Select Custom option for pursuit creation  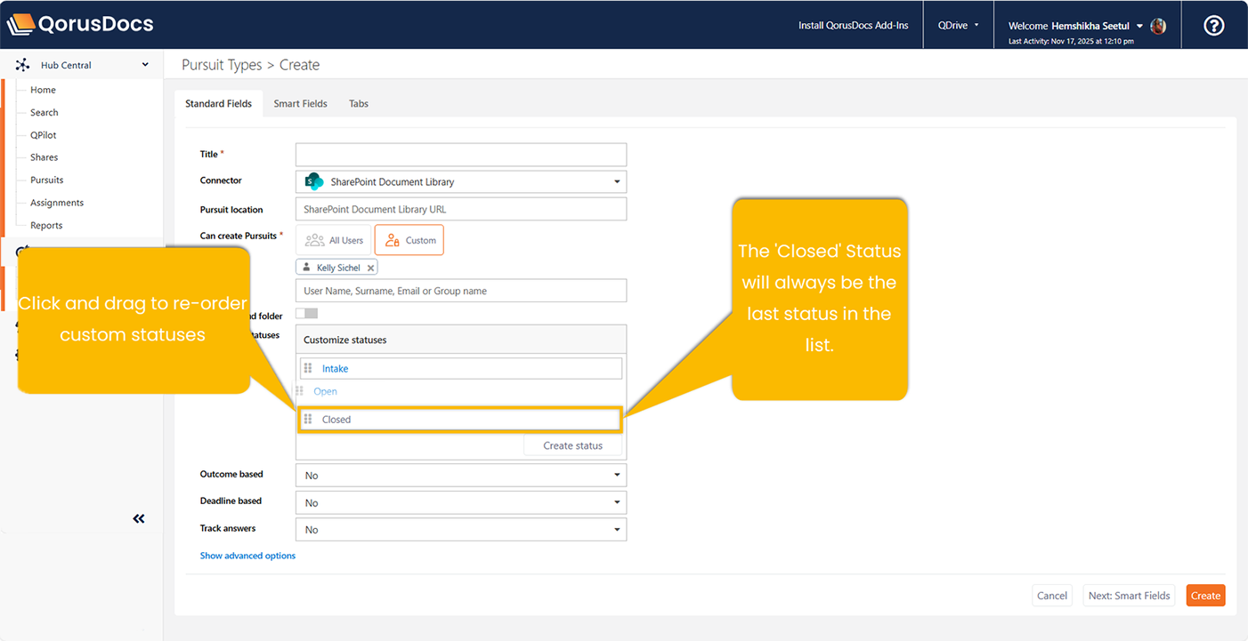pyautogui.click(x=409, y=240)
